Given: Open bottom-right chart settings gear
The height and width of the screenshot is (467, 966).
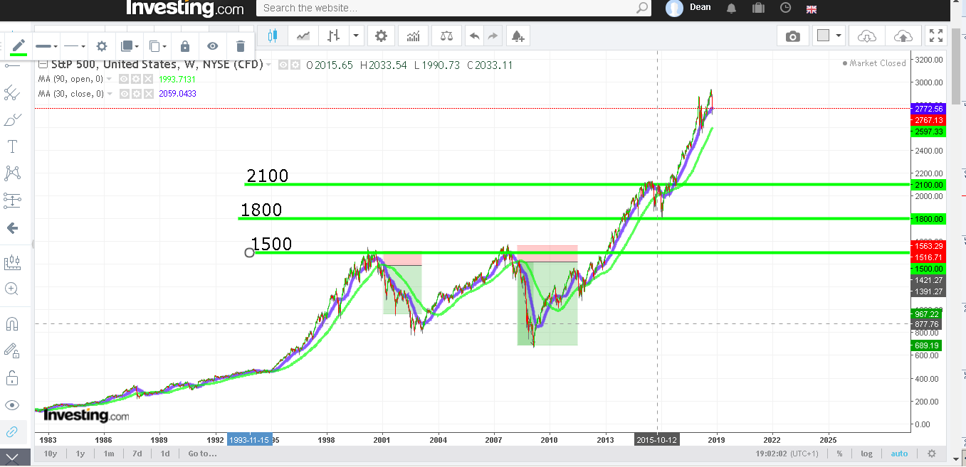Looking at the screenshot, I should point(931,453).
